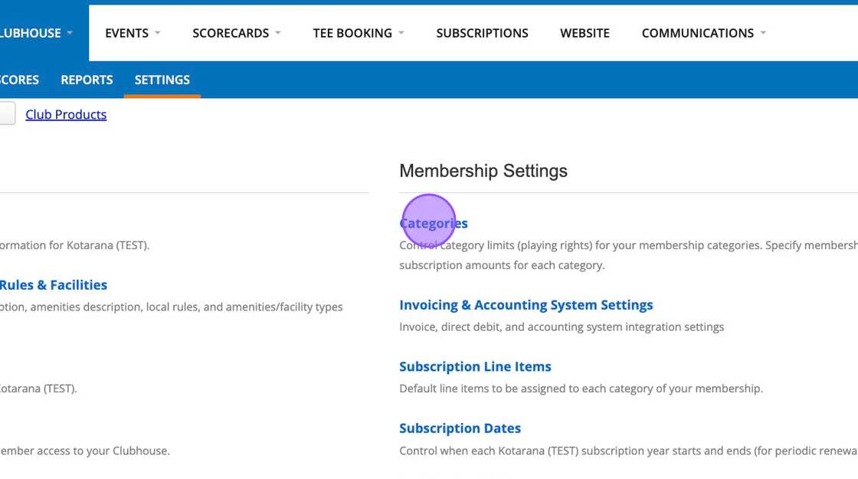The image size is (858, 479).
Task: Open the EVENTS menu label
Action: coord(126,33)
